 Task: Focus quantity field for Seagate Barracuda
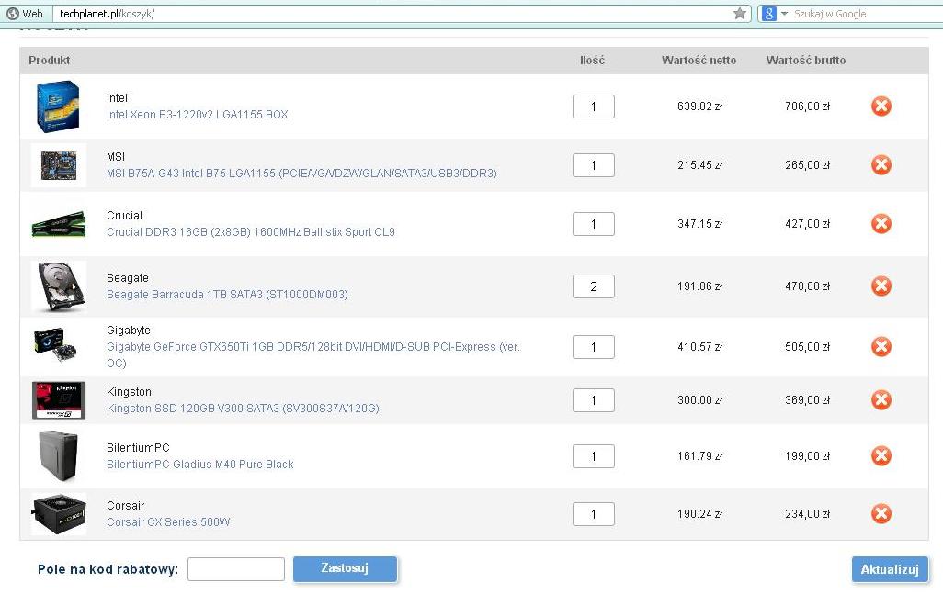(x=594, y=286)
